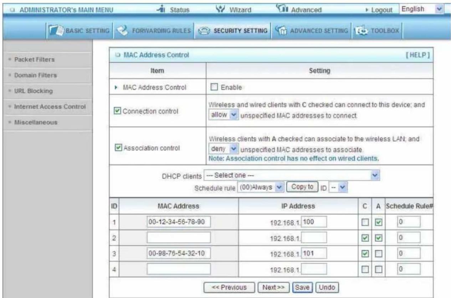Viewport: 451px width, 298px height.
Task: Click the association control note about wired clients
Action: 294,158
